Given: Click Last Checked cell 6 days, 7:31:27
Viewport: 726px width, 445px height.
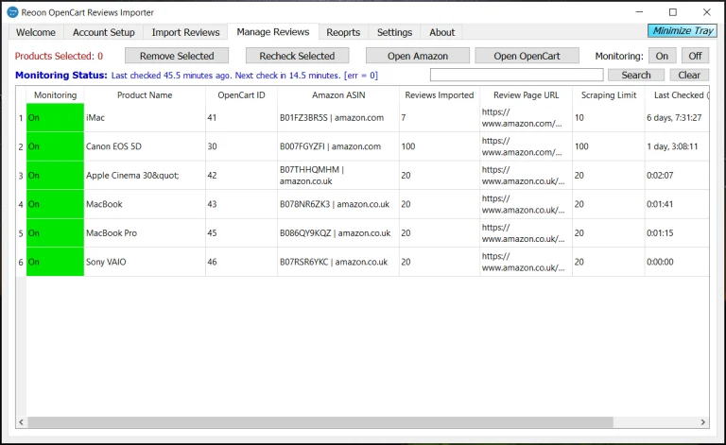Looking at the screenshot, I should (x=677, y=117).
